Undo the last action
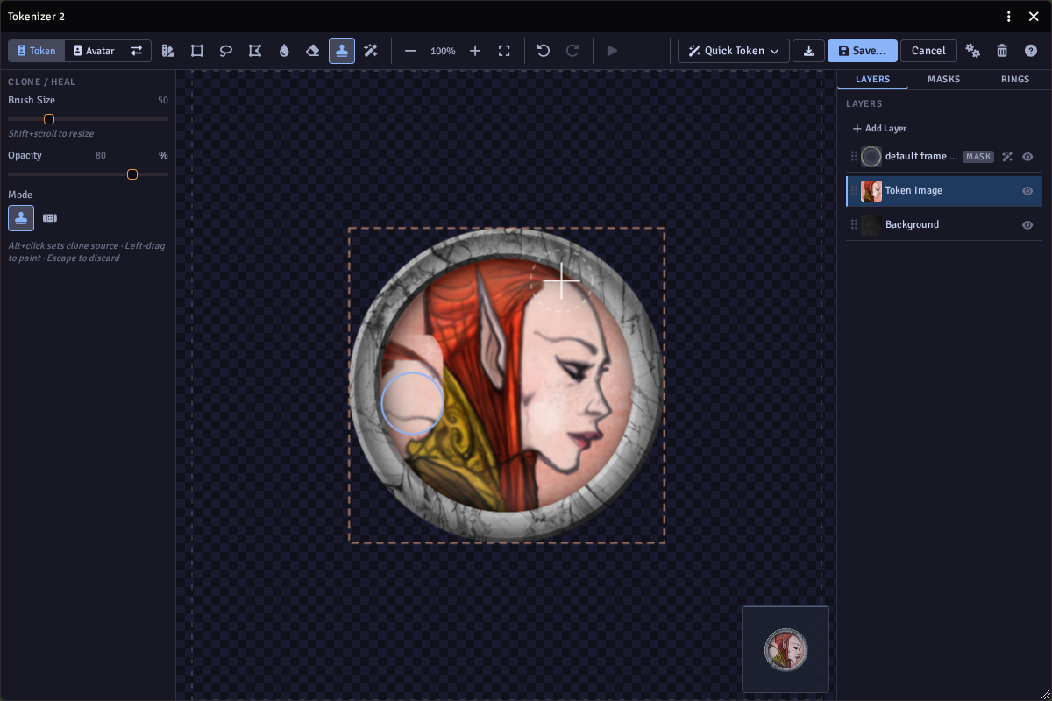Image resolution: width=1052 pixels, height=701 pixels. [x=544, y=51]
